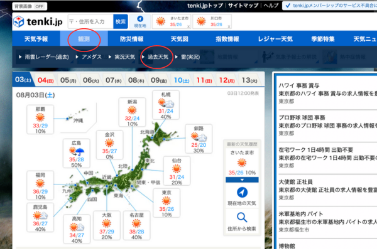Click the 高知 sun-and-cloud weather icon
The width and height of the screenshot is (377, 251).
tap(77, 227)
